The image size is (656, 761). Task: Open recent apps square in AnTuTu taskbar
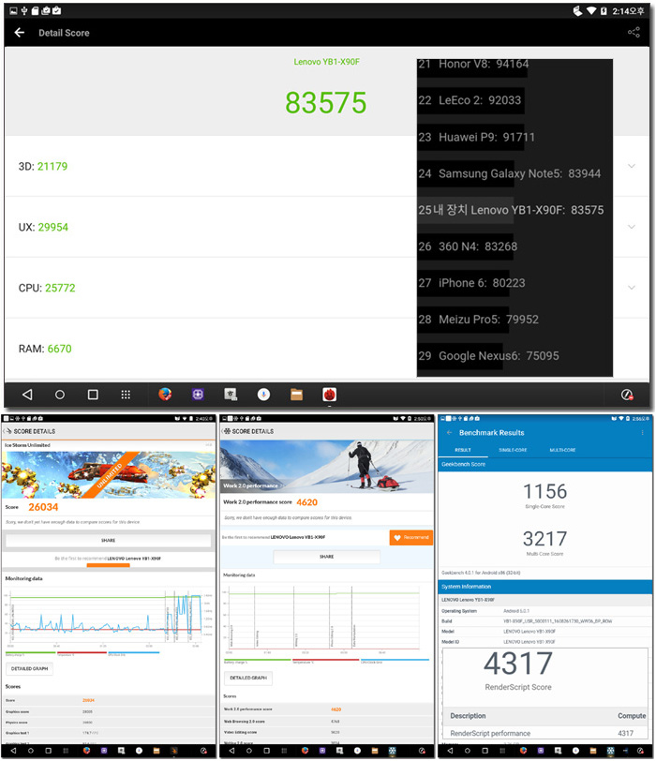[x=93, y=395]
